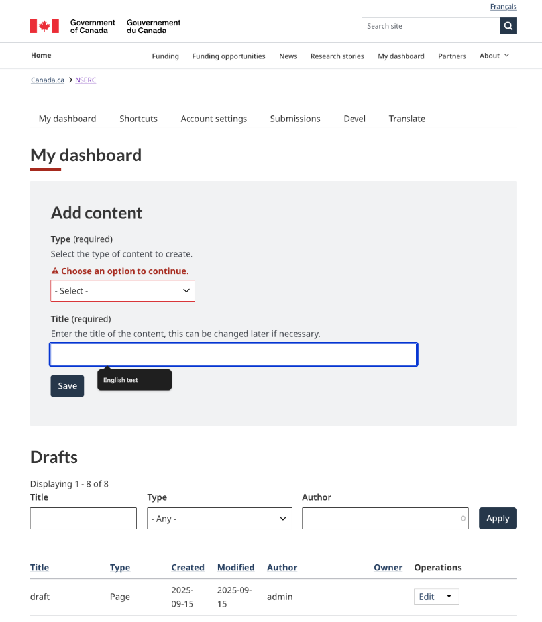Open the dropdown arrow next to Edit
This screenshot has width=542, height=622.
coord(449,597)
